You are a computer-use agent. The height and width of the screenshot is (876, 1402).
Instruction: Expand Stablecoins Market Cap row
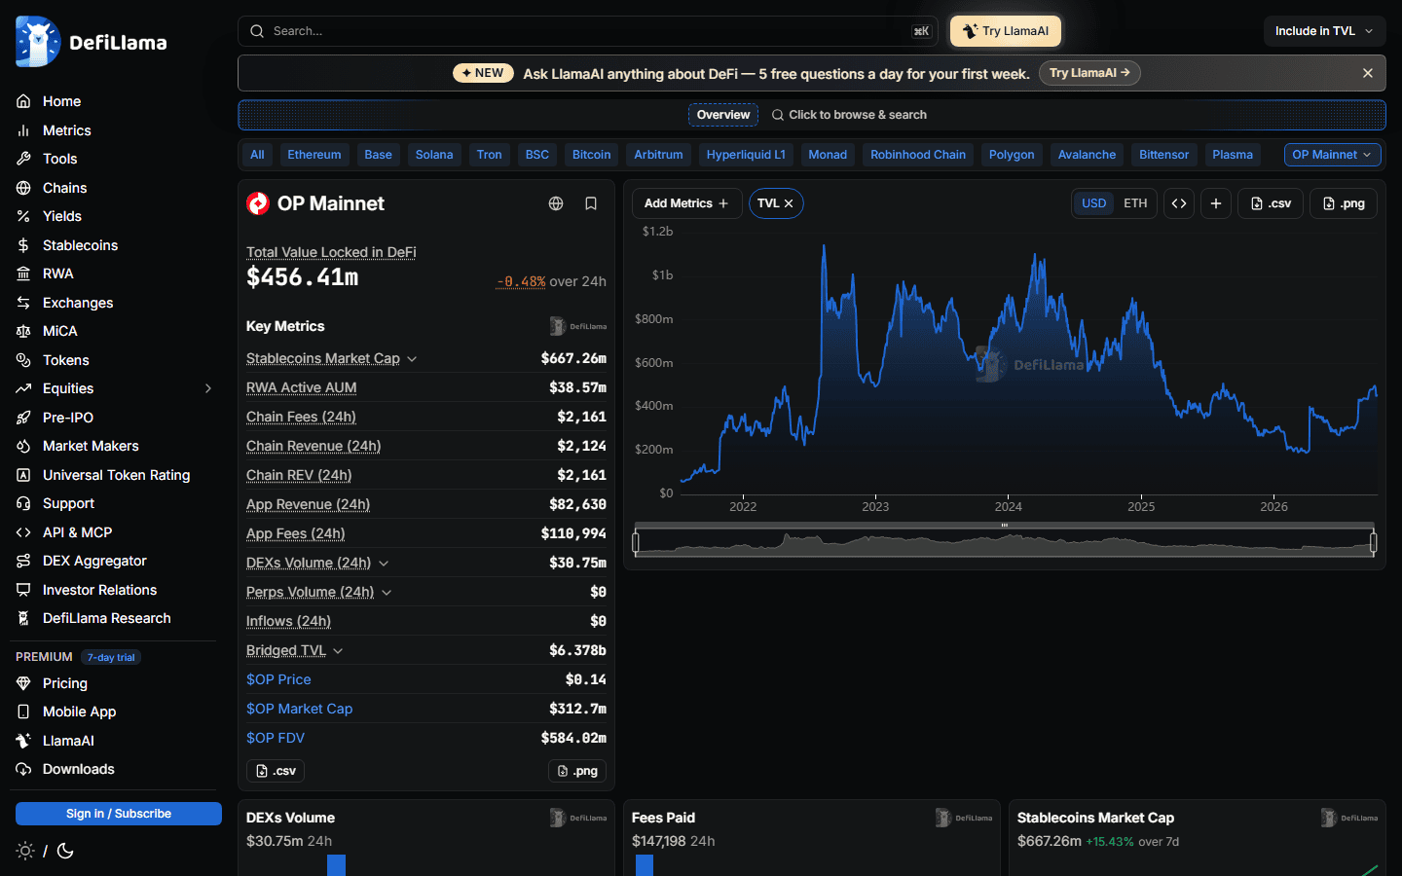tap(412, 359)
